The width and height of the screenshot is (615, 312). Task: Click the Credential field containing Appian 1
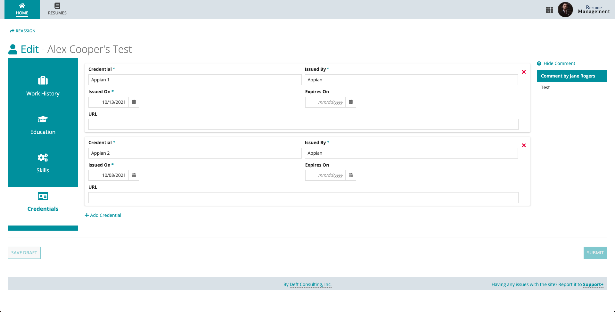(195, 80)
